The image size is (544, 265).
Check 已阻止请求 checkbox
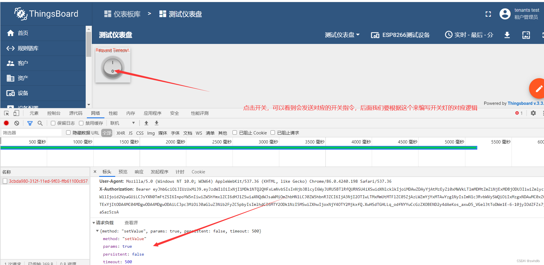tap(273, 133)
